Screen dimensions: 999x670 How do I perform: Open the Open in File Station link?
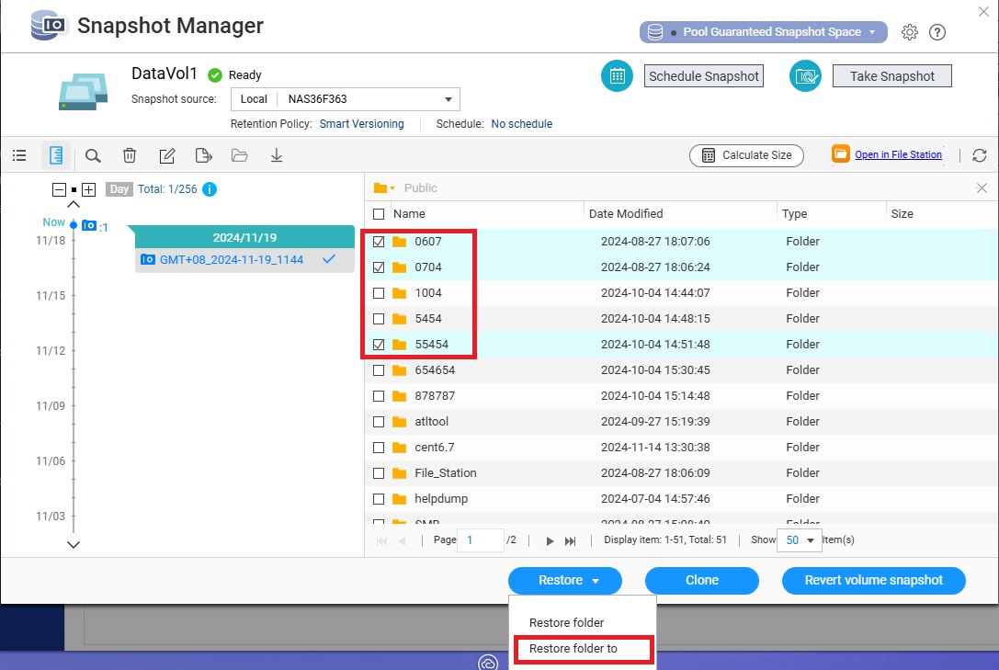point(898,154)
